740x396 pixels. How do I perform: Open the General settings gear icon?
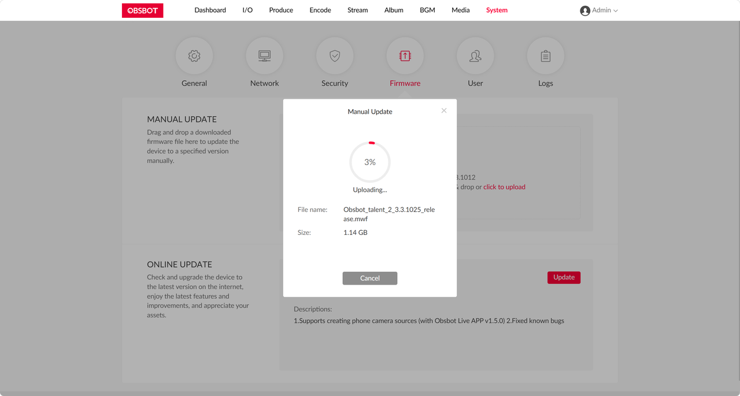pyautogui.click(x=194, y=56)
